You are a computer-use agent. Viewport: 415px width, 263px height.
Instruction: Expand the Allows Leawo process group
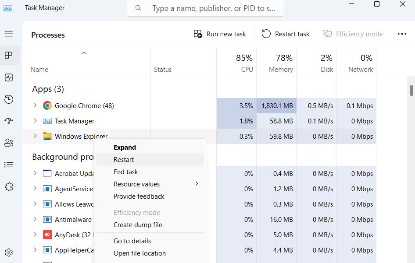35,204
